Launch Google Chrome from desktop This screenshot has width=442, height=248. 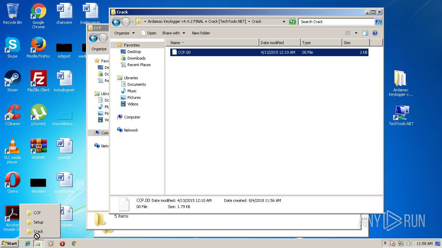pos(38,16)
